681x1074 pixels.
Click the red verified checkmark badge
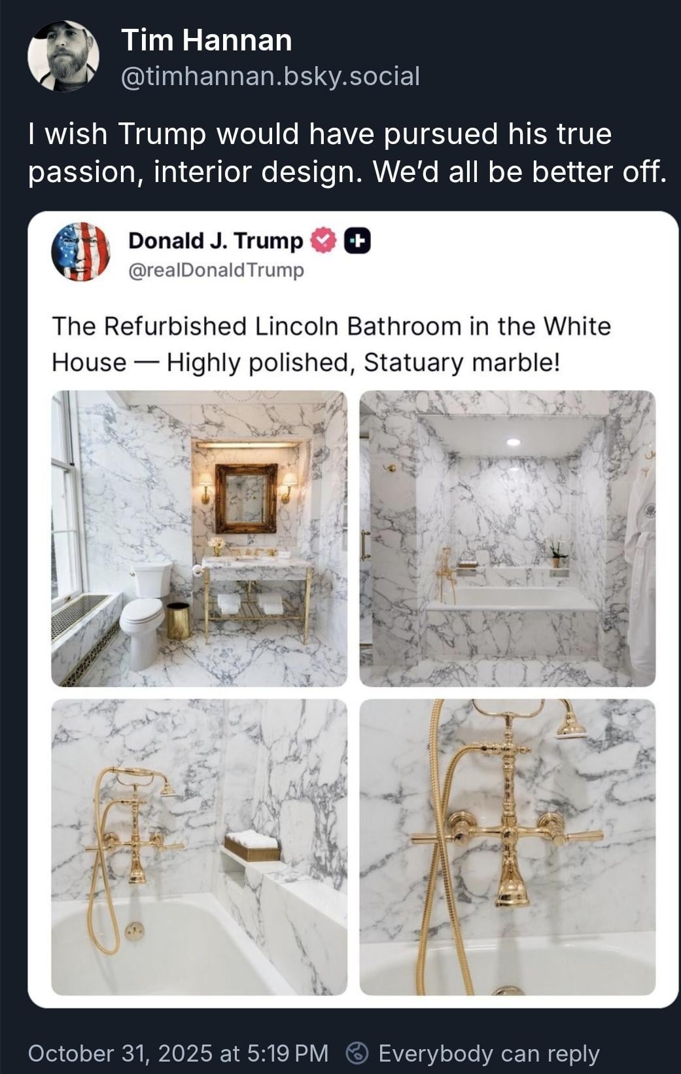pyautogui.click(x=323, y=241)
